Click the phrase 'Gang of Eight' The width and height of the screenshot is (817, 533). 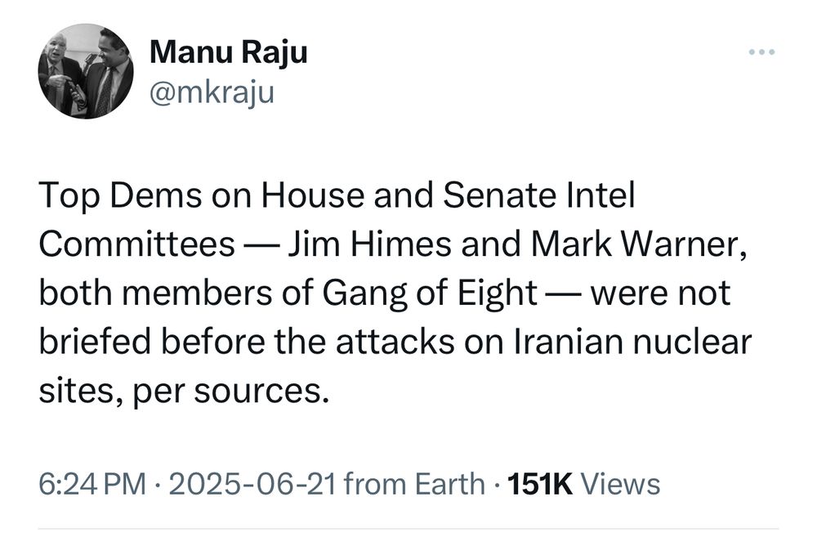click(430, 293)
